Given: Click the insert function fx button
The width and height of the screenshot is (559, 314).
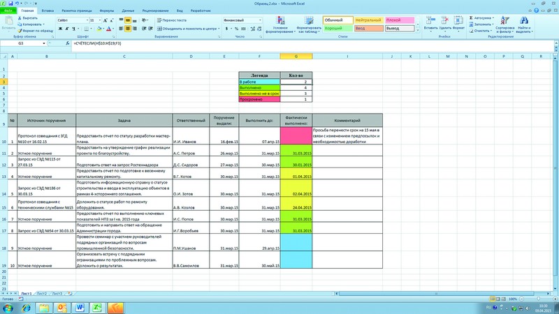Looking at the screenshot, I should [67, 43].
